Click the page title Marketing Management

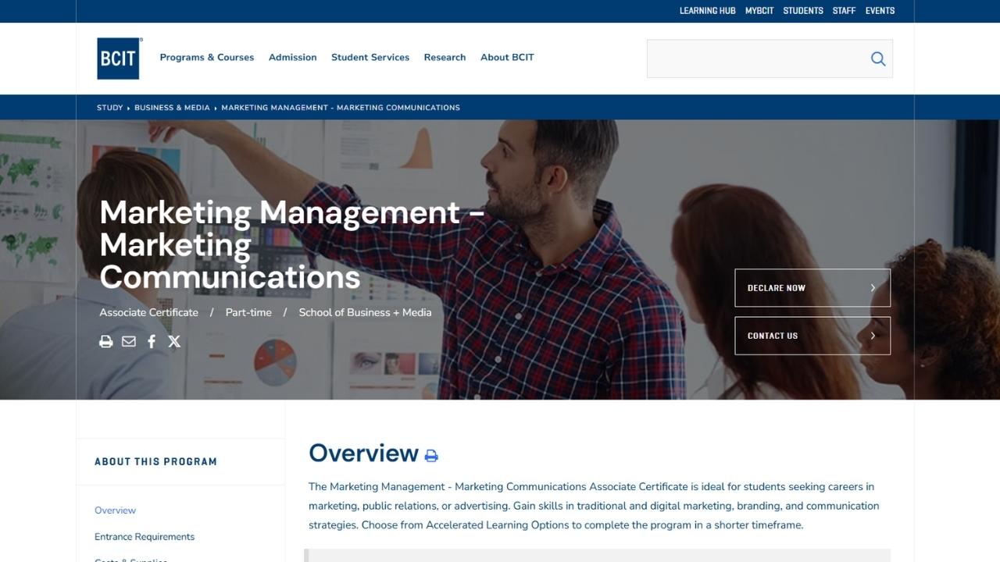(x=292, y=244)
